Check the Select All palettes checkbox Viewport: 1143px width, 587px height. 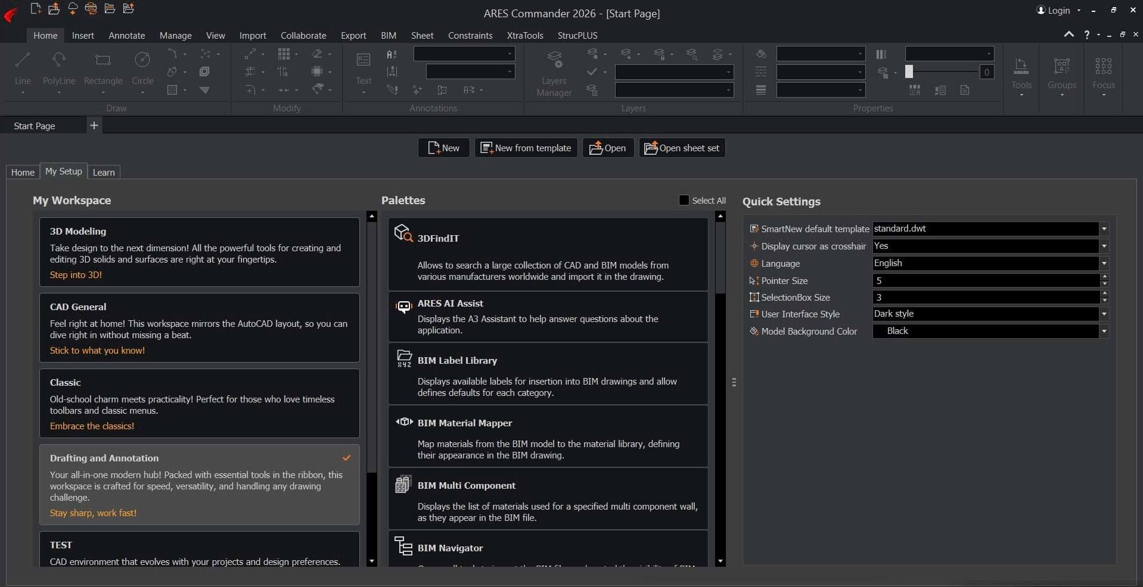point(684,201)
